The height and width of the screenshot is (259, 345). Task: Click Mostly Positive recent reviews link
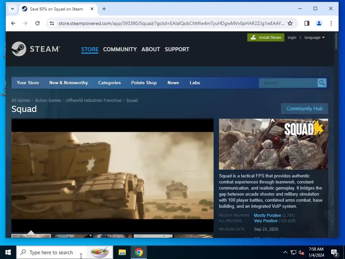coord(267,215)
